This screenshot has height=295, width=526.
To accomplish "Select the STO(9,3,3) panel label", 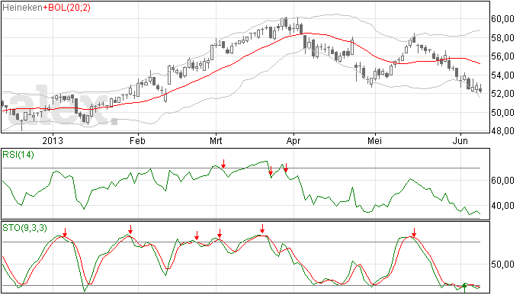I will 24,228.
